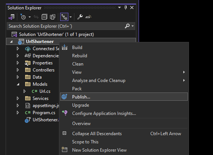Expand the appsettings.json node
Image resolution: width=213 pixels, height=155 pixels.
click(x=18, y=106)
